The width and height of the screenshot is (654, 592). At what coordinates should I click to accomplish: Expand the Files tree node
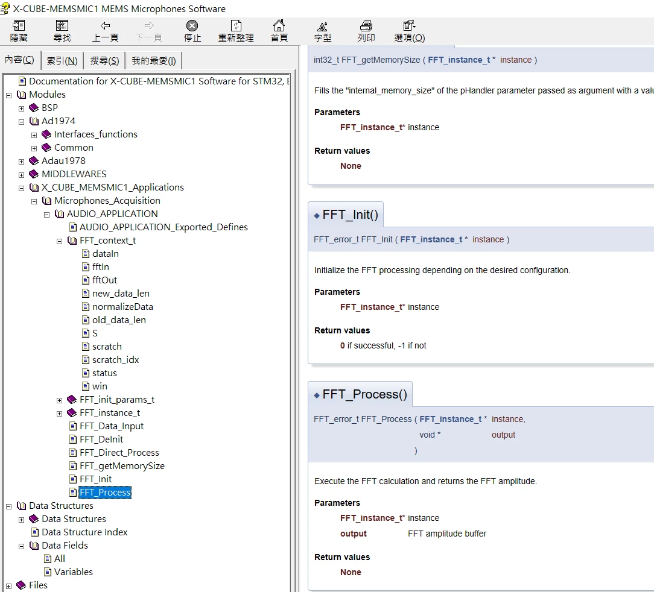coord(9,586)
